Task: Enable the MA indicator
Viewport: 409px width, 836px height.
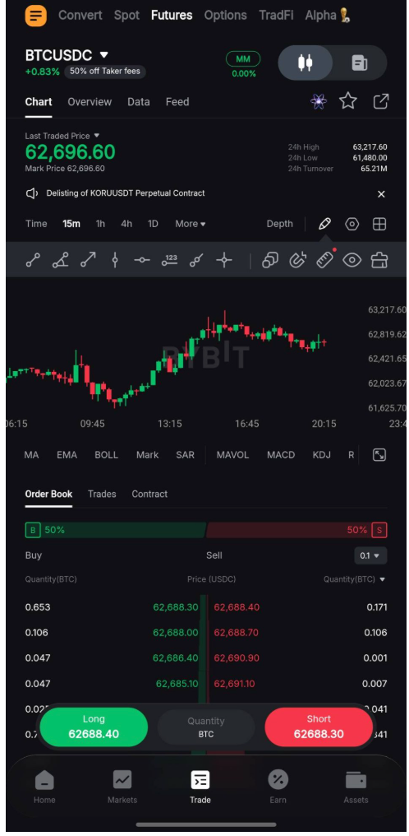Action: (31, 455)
